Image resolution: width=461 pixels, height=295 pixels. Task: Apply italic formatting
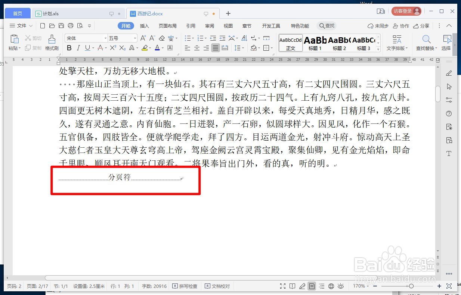(79, 48)
